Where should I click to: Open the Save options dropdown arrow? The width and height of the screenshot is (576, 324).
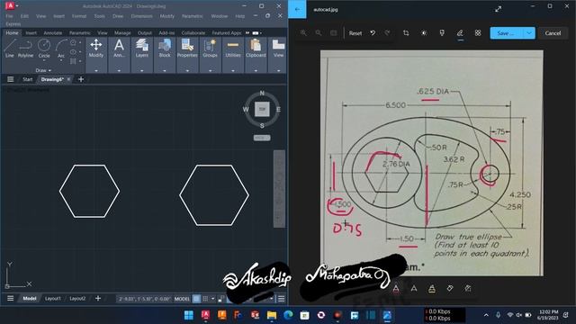[x=529, y=33]
